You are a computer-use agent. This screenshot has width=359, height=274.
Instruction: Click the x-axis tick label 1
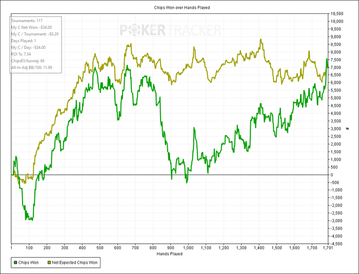point(11,248)
